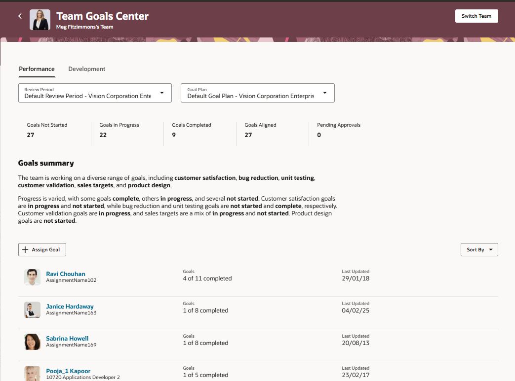Open the Review Period dropdown
This screenshot has width=515, height=381.
[162, 93]
